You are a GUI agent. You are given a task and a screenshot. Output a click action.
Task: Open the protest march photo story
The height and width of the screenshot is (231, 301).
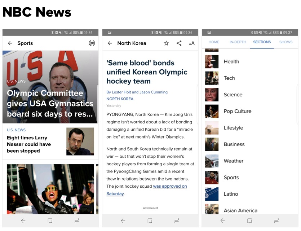click(50, 189)
